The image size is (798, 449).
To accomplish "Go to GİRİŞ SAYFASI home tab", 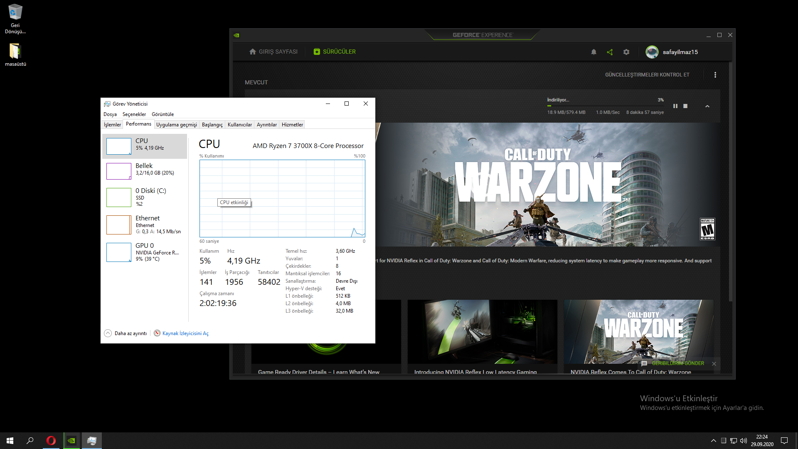I will point(273,52).
